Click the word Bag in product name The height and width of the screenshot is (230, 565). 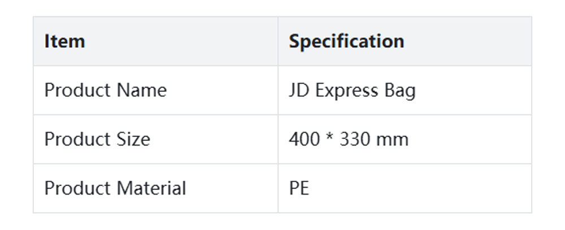coord(399,90)
